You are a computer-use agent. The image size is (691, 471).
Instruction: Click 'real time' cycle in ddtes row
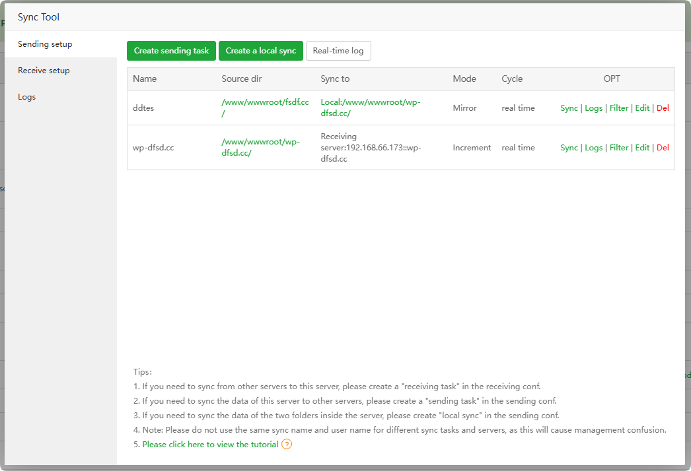pos(518,108)
